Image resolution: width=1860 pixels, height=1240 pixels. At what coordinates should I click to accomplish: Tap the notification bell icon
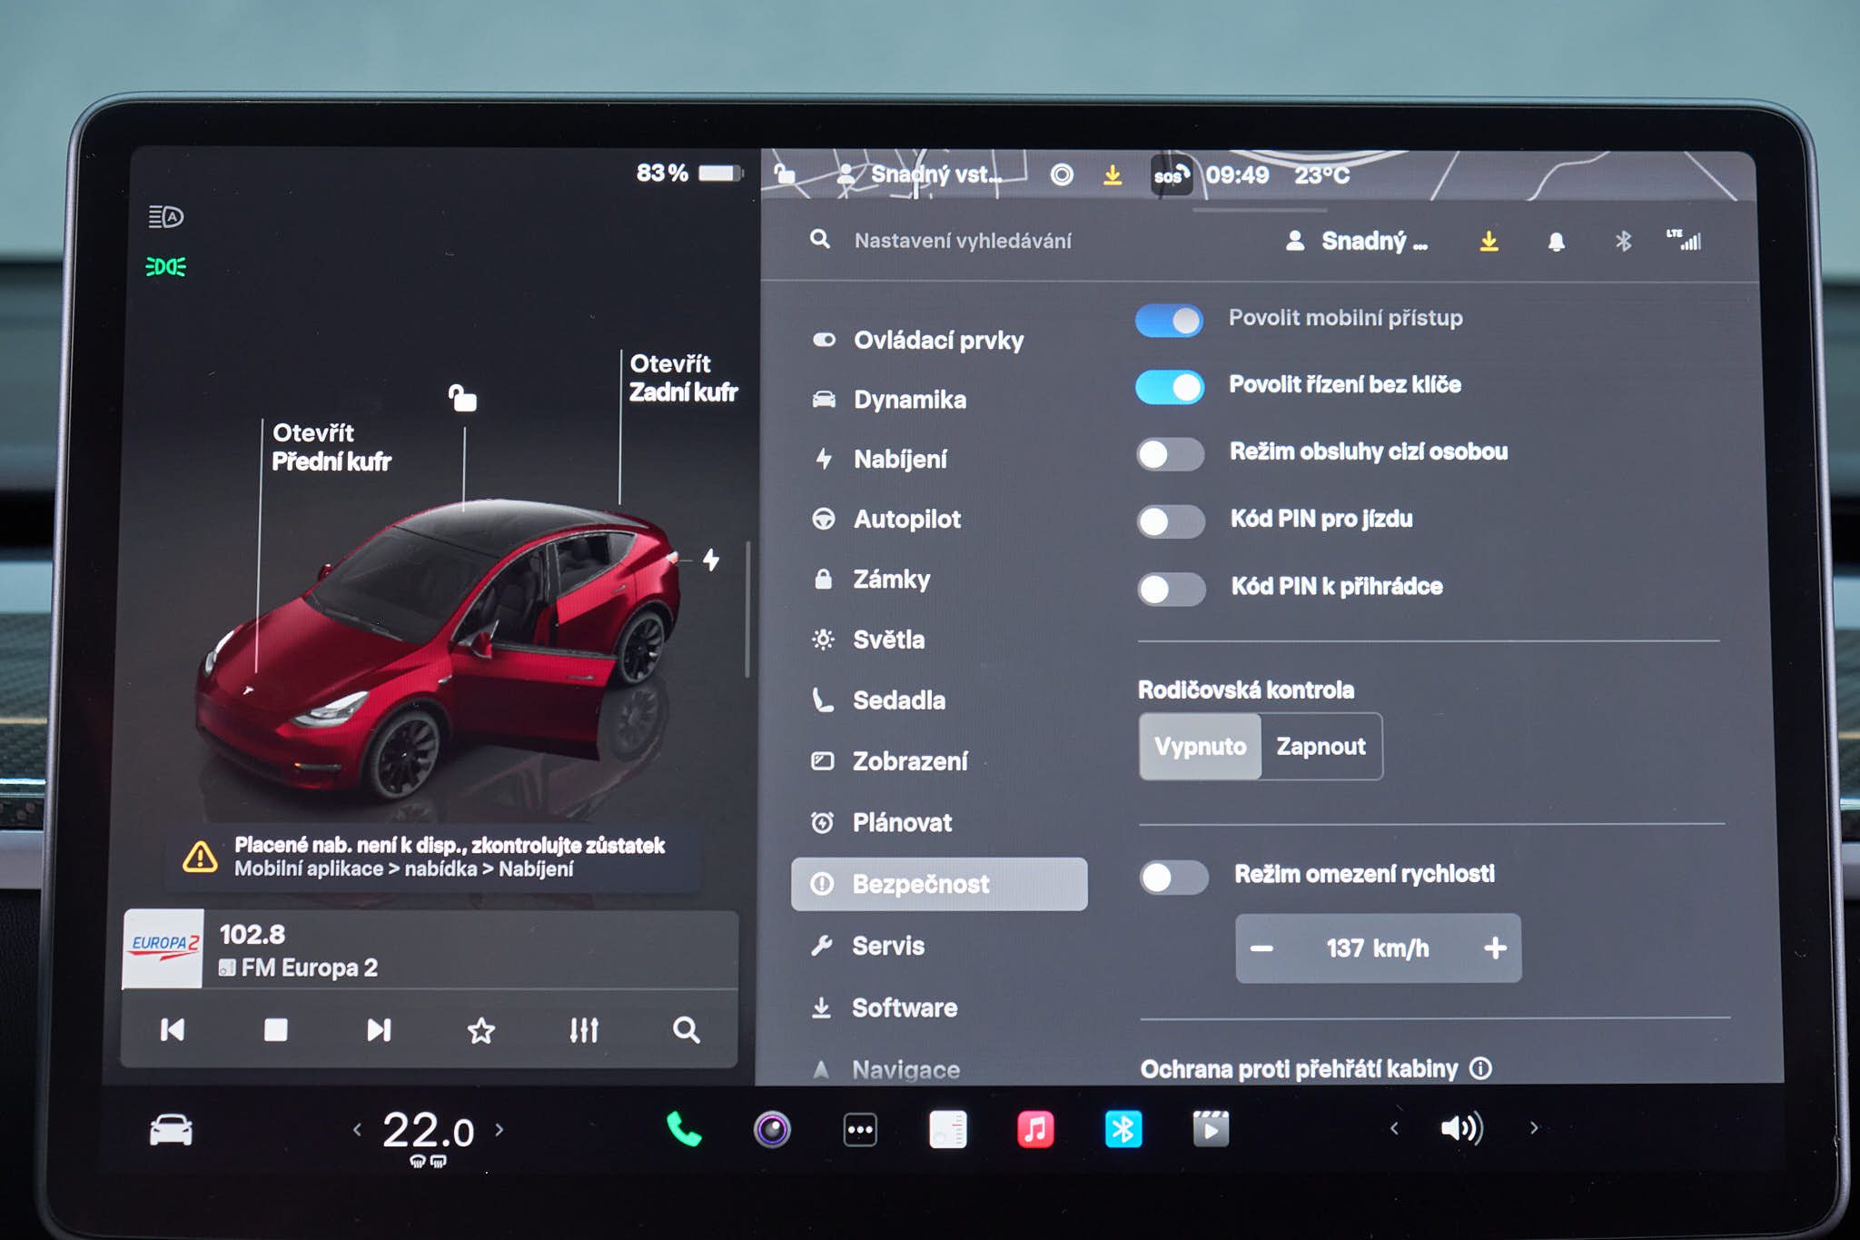1556,242
